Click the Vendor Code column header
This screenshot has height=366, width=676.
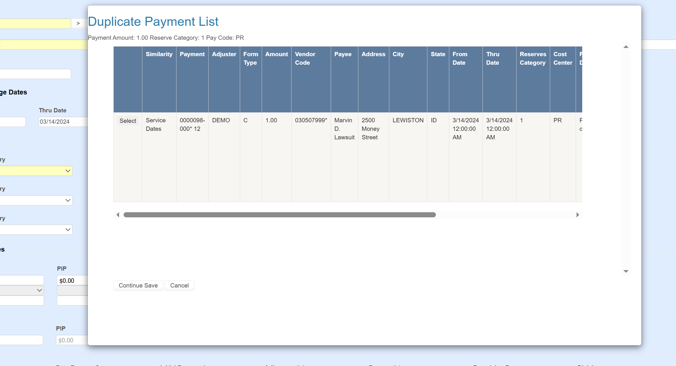[x=305, y=58]
